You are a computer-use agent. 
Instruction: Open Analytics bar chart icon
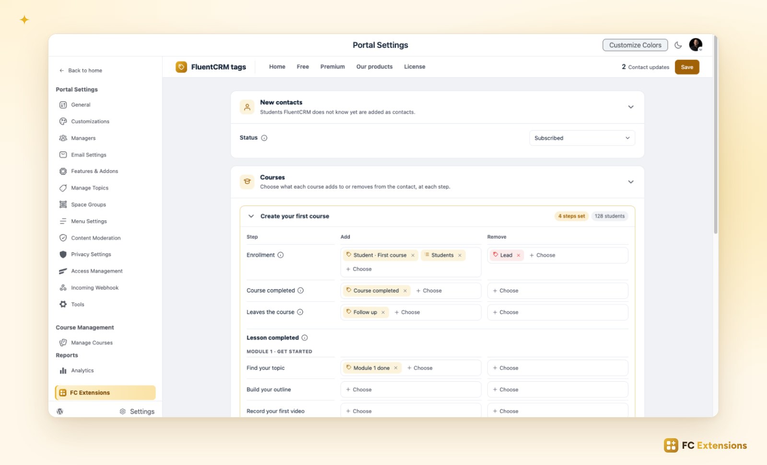click(63, 371)
